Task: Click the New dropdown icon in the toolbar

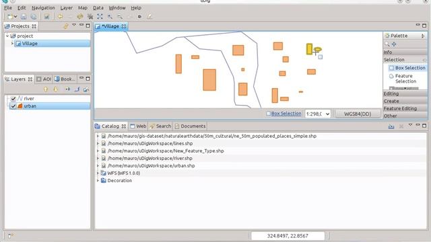Action: [x=11, y=16]
